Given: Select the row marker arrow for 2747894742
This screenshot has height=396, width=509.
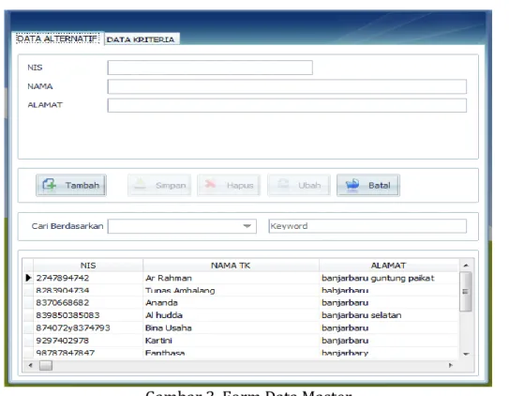Looking at the screenshot, I should click(28, 278).
